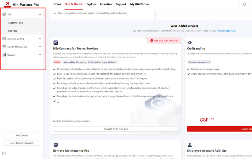Screen dimensions: 252x159
Task: Open the search magnifier icon
Action: (x=245, y=4)
